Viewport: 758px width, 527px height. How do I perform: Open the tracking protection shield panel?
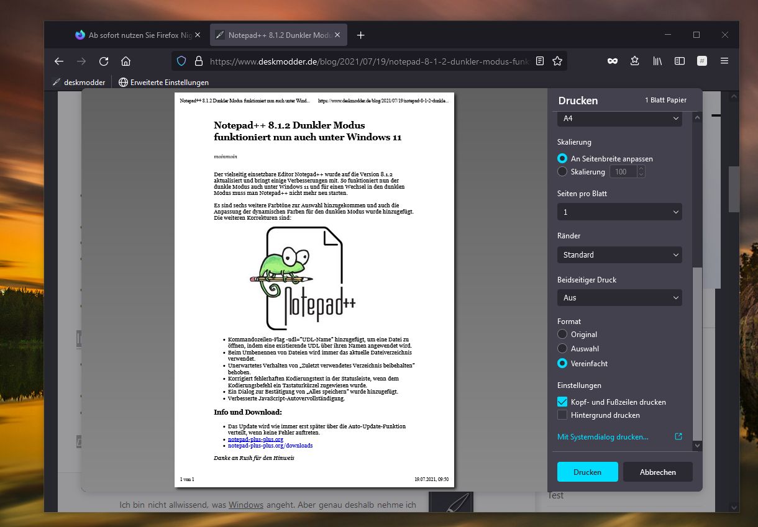[x=181, y=61]
